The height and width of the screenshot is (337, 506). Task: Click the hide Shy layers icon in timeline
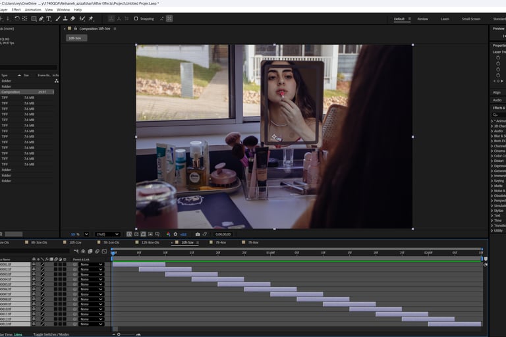tap(83, 251)
